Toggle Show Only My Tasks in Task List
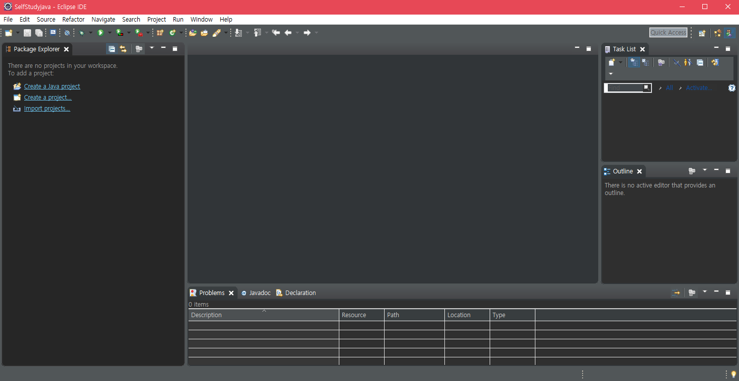Viewport: 739px width, 381px height. click(x=688, y=62)
